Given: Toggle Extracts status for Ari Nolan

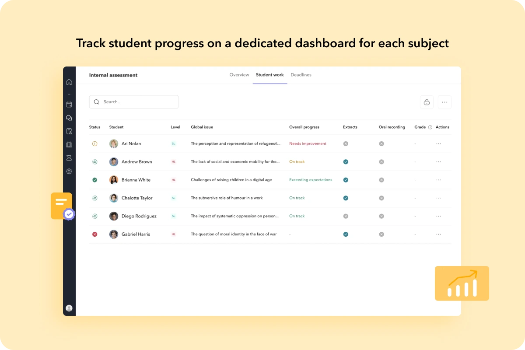Looking at the screenshot, I should pos(346,143).
